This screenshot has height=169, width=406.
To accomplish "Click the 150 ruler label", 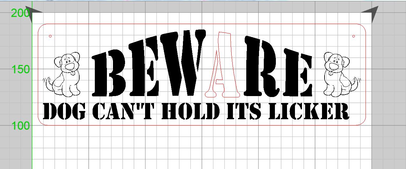I will [x=21, y=69].
